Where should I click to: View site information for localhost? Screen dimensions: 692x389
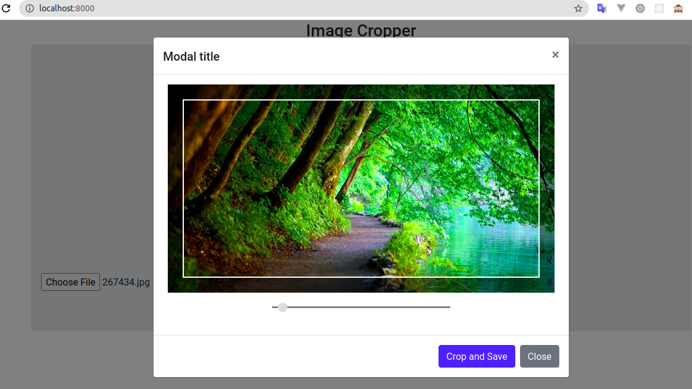click(29, 8)
